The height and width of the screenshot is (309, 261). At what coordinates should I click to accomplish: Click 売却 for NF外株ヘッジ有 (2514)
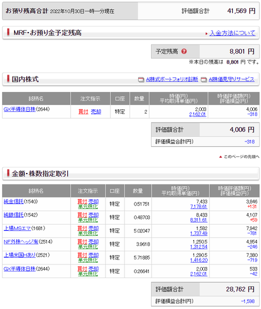click(94, 242)
